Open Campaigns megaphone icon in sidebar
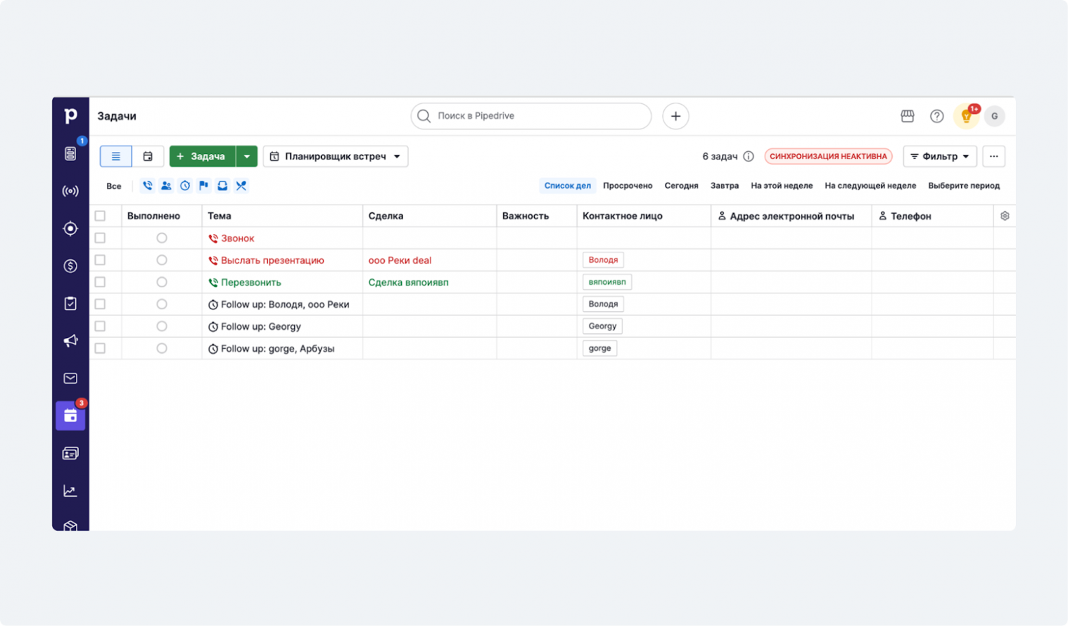 [x=70, y=341]
